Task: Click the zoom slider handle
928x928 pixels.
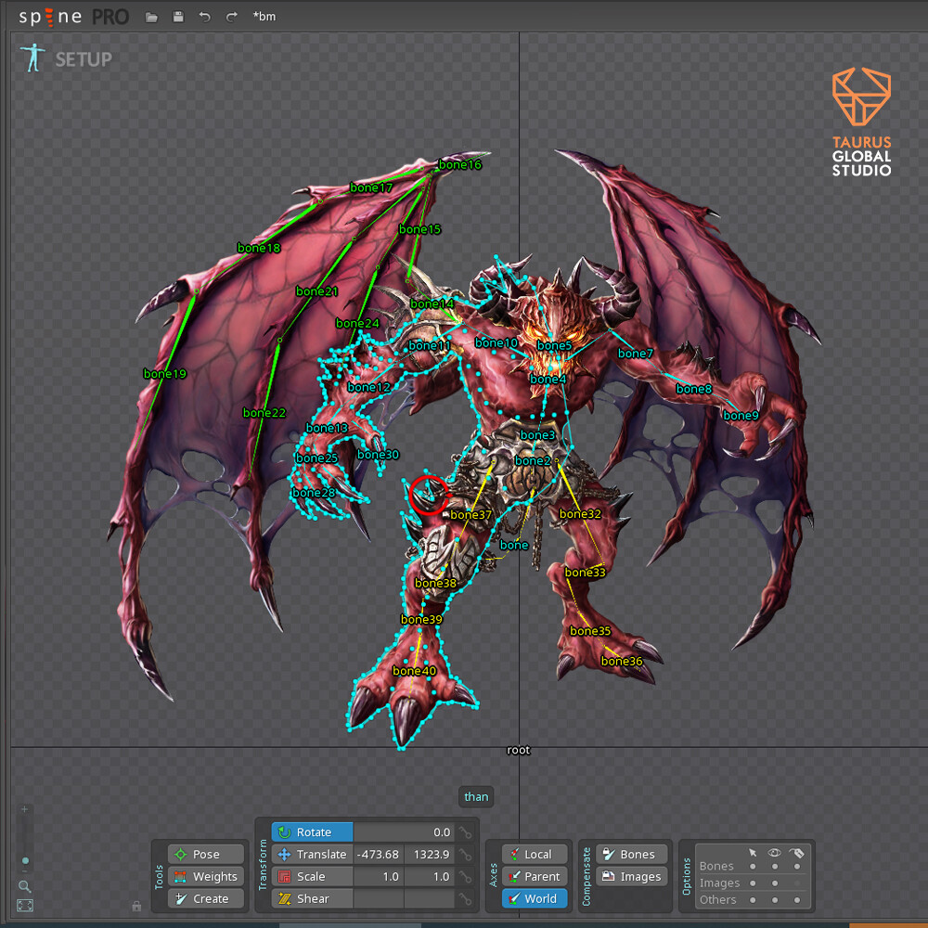Action: point(25,861)
